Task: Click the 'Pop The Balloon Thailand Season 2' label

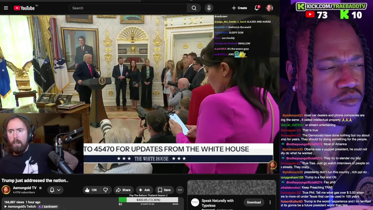Action: pyautogui.click(x=148, y=195)
